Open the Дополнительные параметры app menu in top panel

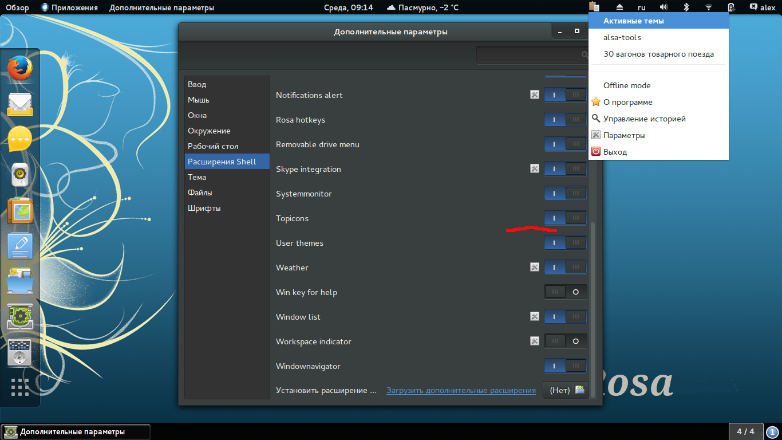(x=161, y=7)
